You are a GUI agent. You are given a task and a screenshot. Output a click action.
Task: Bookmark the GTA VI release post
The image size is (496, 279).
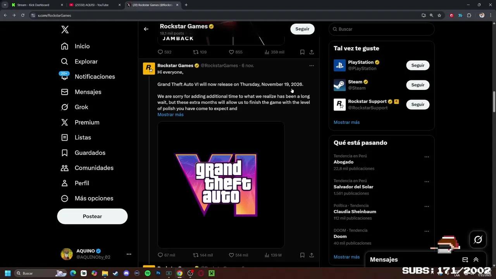pos(302,255)
